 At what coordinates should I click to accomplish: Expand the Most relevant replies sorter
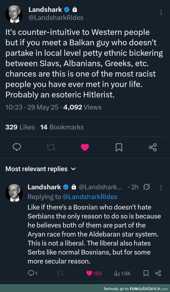(74, 169)
